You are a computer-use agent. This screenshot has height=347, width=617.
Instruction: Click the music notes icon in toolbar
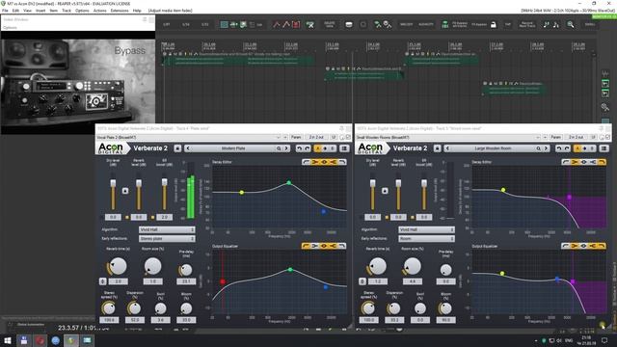tap(547, 24)
